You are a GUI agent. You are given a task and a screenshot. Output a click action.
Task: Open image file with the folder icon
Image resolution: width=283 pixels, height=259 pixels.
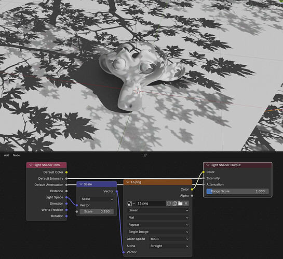click(x=180, y=204)
